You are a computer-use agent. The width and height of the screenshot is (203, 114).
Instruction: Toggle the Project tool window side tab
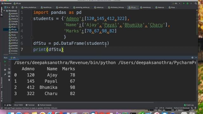tap(2, 11)
